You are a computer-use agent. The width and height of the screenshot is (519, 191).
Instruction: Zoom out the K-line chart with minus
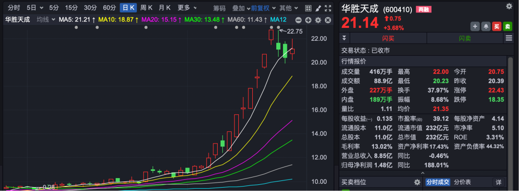pos(298,20)
